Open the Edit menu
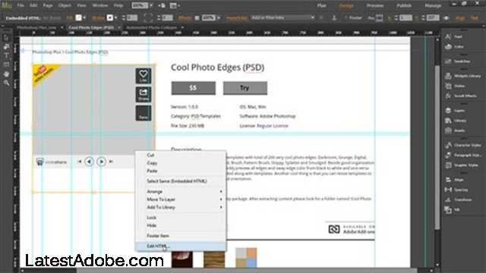The image size is (486, 273). (x=33, y=5)
